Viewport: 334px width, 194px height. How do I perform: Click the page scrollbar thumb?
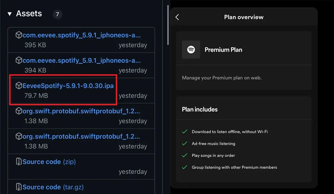point(168,25)
